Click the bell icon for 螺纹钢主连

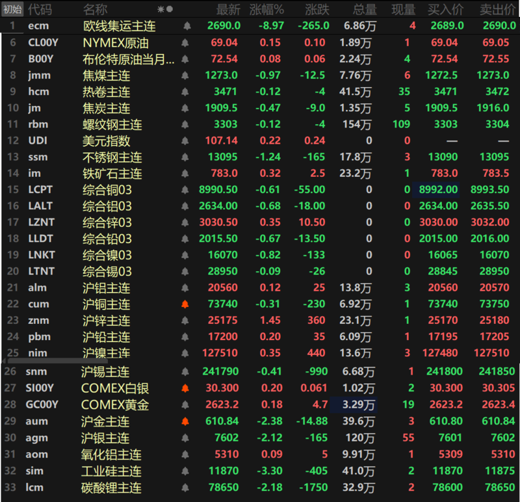[x=185, y=124]
